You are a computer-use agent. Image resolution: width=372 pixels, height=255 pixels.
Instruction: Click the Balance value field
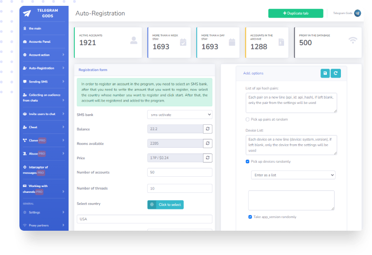point(175,129)
